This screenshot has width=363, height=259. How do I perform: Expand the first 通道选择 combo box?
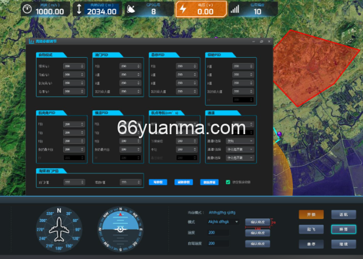click(240, 140)
